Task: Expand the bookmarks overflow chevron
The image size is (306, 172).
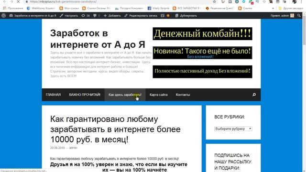Action: pos(273,9)
